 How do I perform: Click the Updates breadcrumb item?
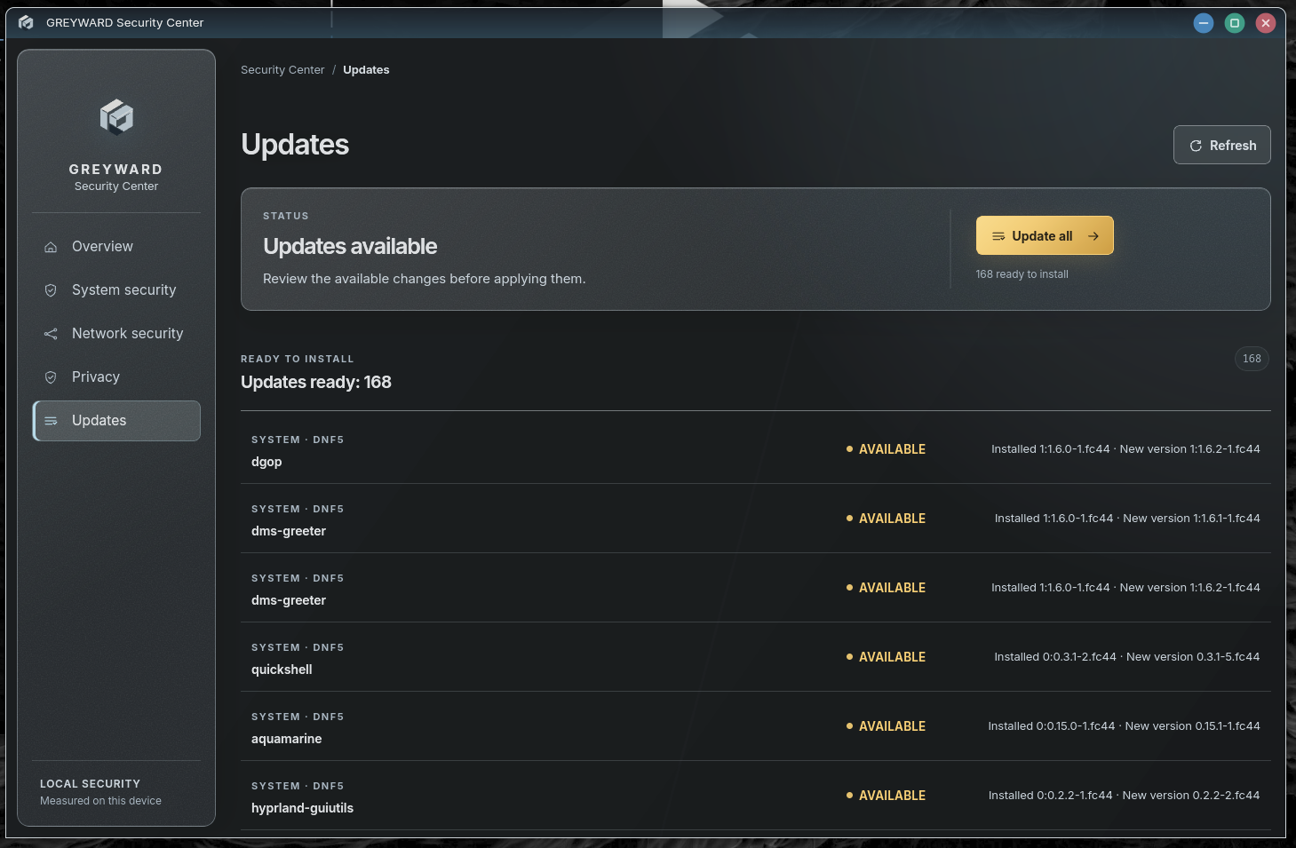click(366, 70)
